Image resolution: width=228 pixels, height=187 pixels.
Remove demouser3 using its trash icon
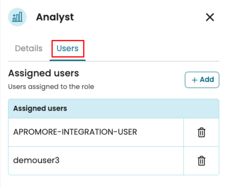pos(201,161)
